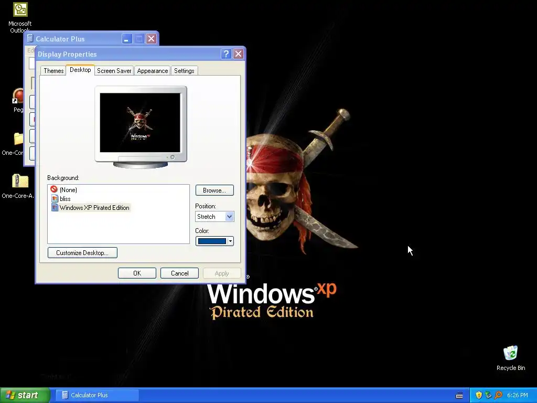The width and height of the screenshot is (537, 403).
Task: Click the green arrow removable hardware tray icon
Action: coord(488,395)
